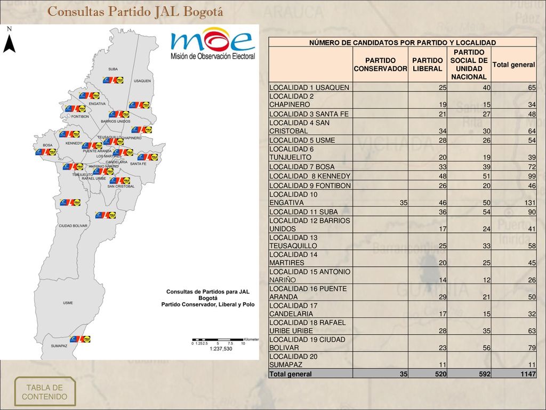Select the USAQUEN label on the map

click(142, 81)
